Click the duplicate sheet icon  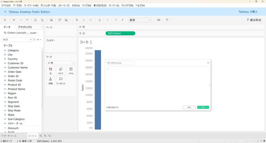click(60, 20)
